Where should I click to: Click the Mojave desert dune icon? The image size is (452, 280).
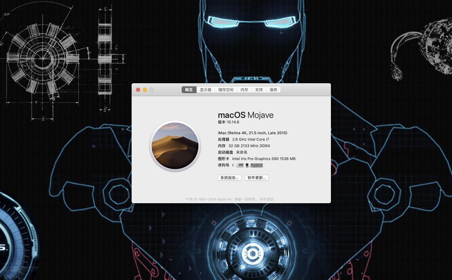click(x=175, y=146)
